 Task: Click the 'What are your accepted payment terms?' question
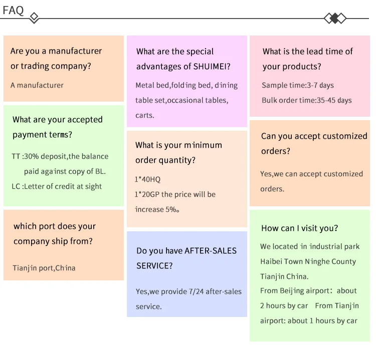(x=58, y=127)
